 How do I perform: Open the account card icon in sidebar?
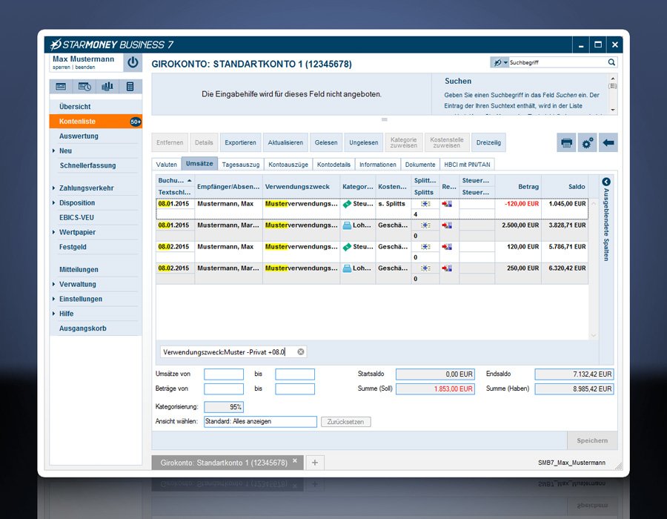(61, 87)
